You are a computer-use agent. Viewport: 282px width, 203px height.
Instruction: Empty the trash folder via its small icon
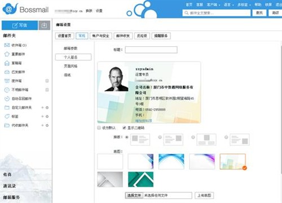click(x=47, y=81)
